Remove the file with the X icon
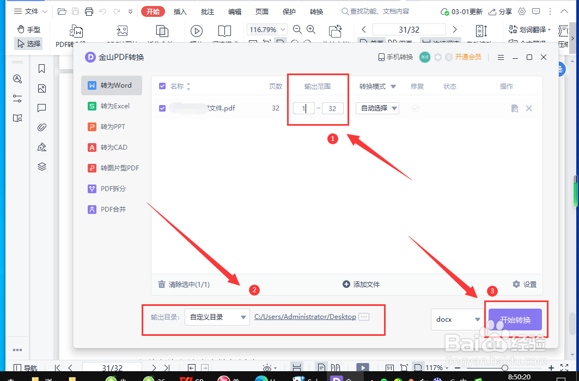This screenshot has width=579, height=381. click(x=529, y=108)
